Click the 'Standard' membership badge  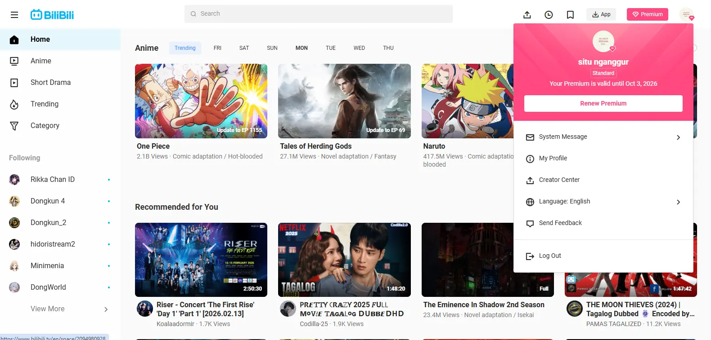tap(603, 73)
